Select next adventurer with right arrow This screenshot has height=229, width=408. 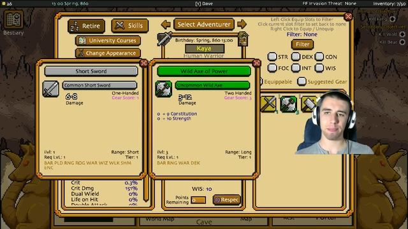[x=242, y=24]
